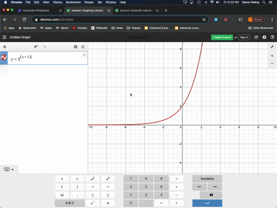Tap the greater-than key
This screenshot has width=277, height=208.
click(108, 187)
